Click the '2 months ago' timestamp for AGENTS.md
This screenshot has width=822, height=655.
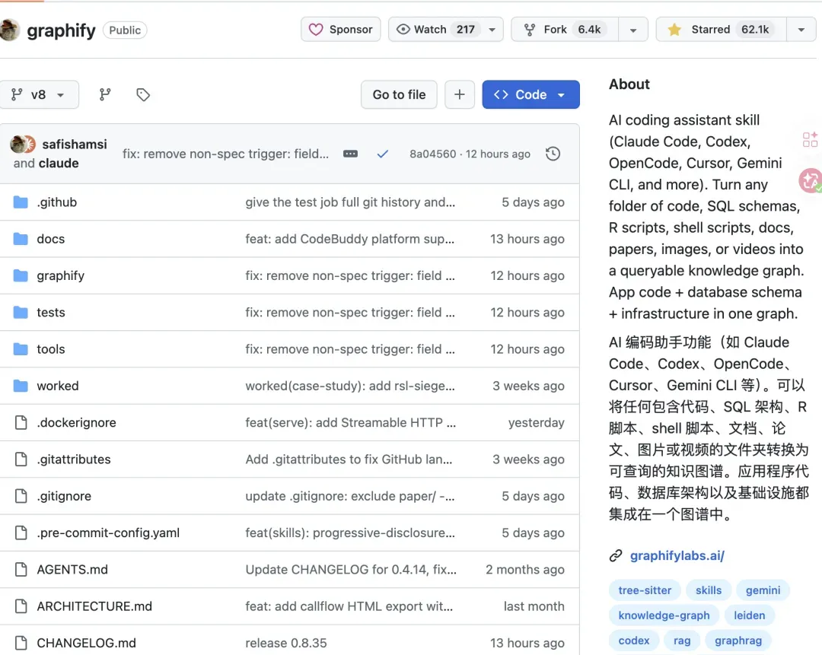(x=524, y=569)
